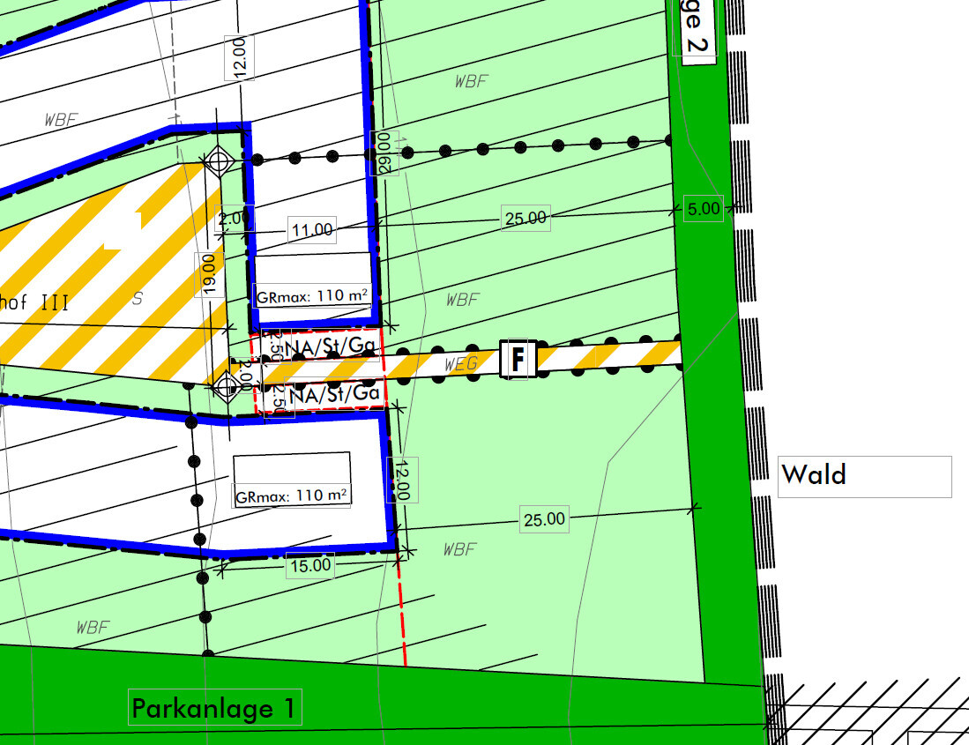
Task: Click the 5.00 dimension label
Action: 703,208
